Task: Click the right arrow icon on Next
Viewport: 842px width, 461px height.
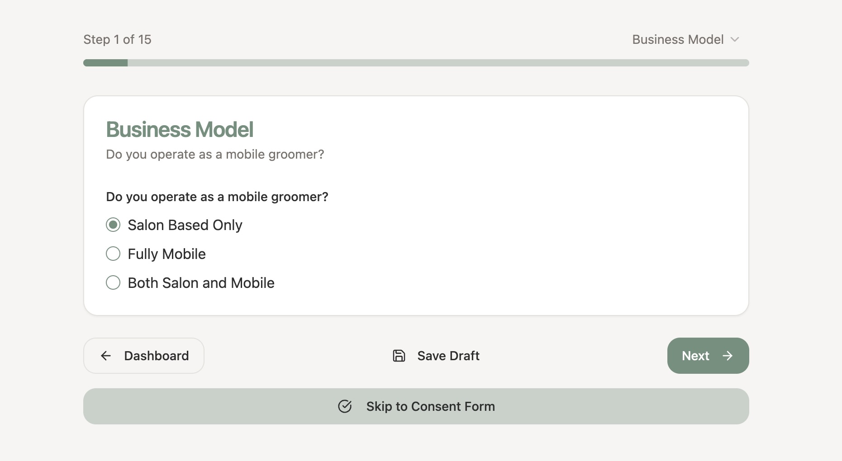Action: [x=728, y=356]
